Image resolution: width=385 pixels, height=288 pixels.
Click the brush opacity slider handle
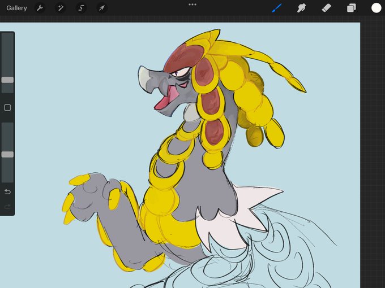(7, 154)
